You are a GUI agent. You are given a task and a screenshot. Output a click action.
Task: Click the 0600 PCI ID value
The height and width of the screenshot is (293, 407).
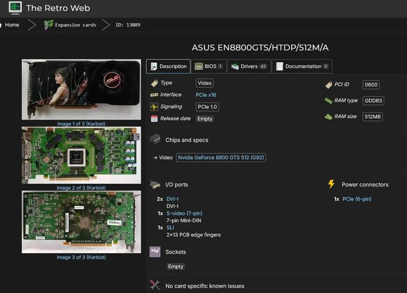click(x=371, y=85)
